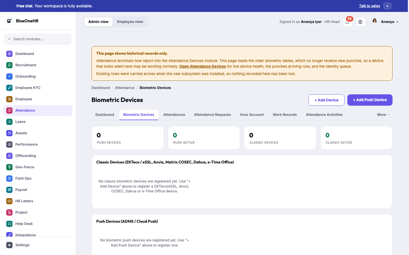Switch to Employee view
The image size is (409, 255).
coord(130,22)
